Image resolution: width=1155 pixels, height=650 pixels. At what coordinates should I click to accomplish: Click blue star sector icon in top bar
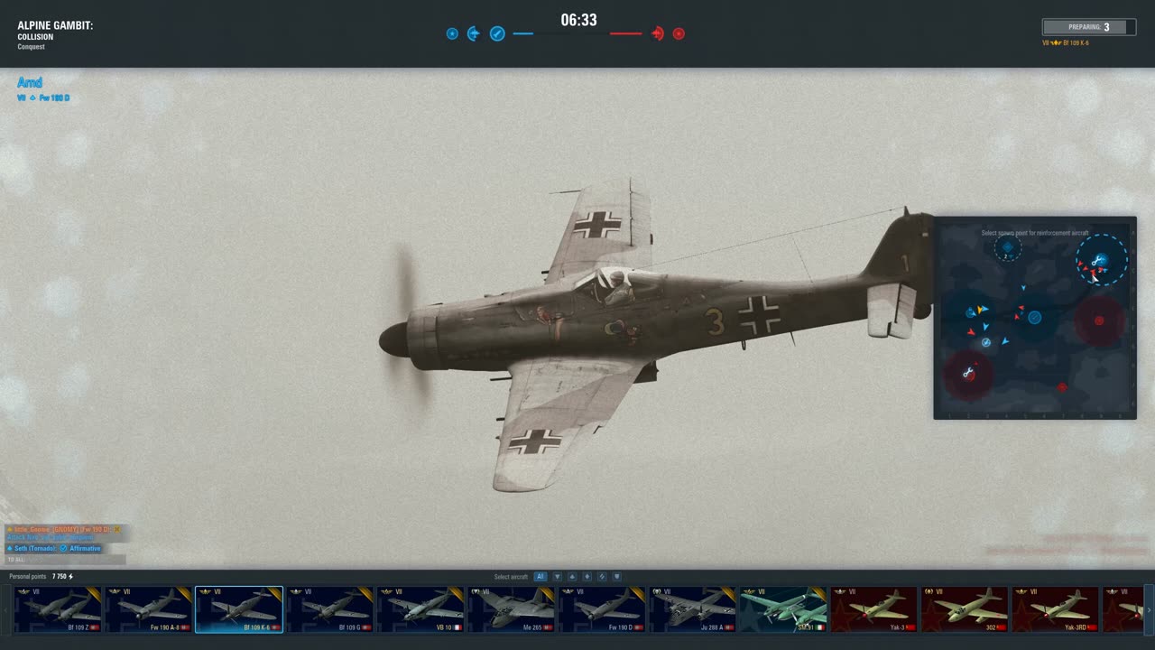[452, 33]
